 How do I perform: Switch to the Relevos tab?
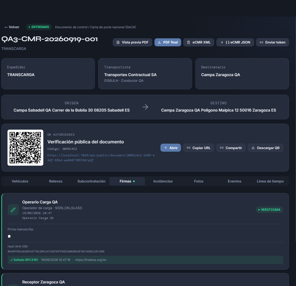(x=56, y=181)
